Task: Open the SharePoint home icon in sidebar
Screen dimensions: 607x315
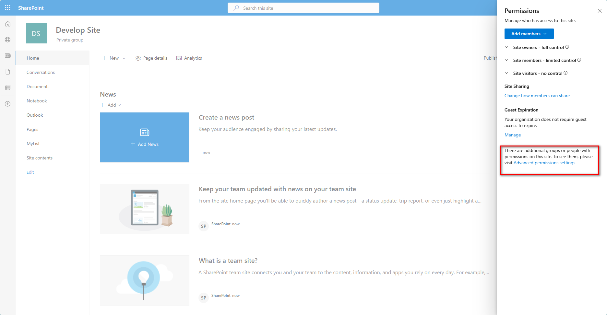Action: point(7,24)
